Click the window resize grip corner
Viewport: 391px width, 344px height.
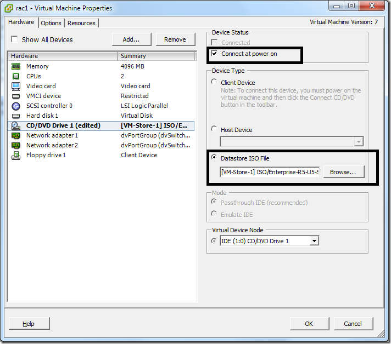point(381,333)
